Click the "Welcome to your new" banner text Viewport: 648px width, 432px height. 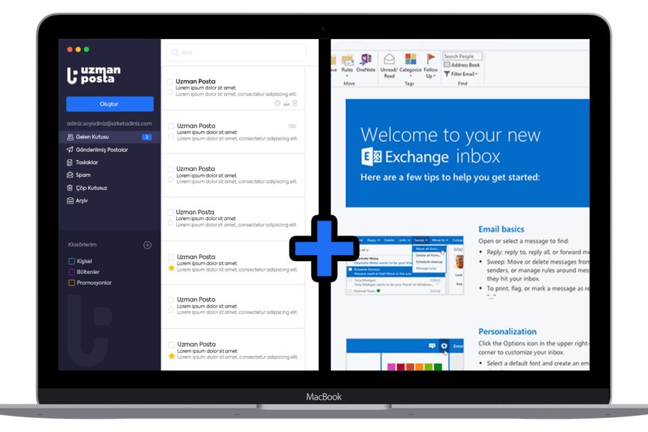tap(450, 135)
